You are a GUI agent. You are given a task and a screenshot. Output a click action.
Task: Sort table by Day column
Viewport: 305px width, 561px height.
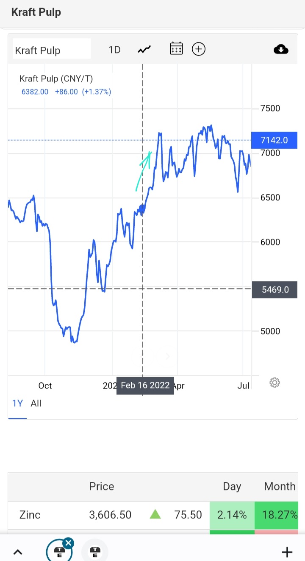232,486
